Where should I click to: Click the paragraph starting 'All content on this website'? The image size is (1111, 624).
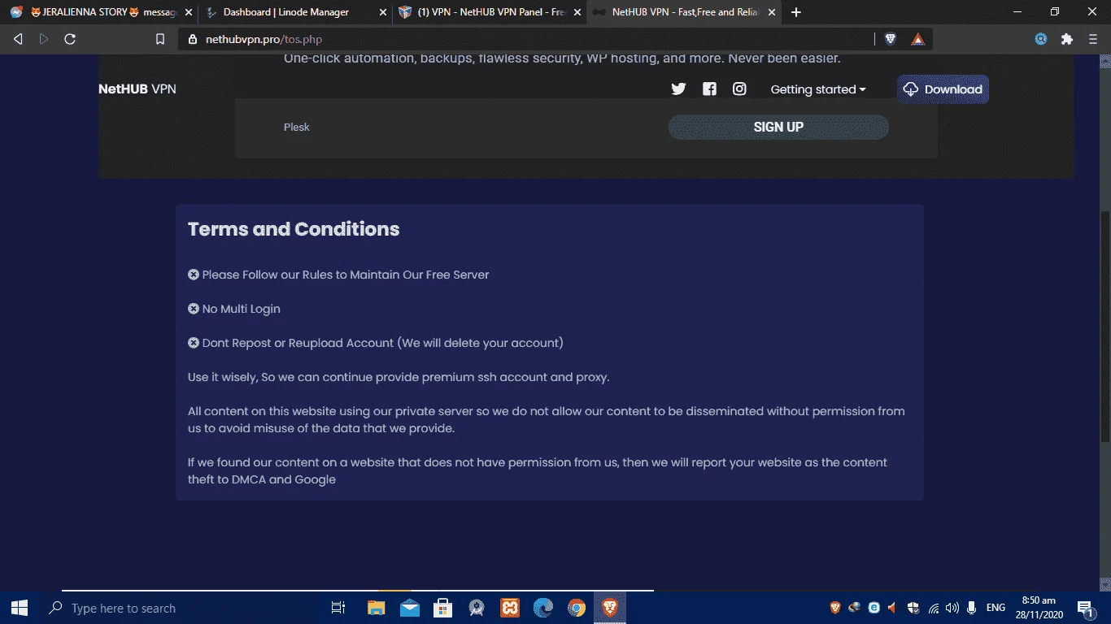(547, 419)
